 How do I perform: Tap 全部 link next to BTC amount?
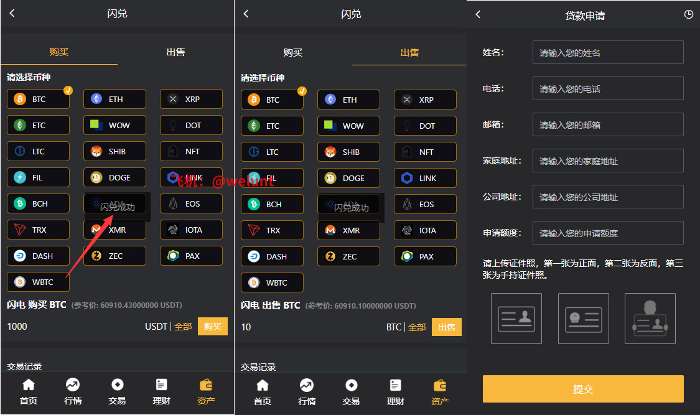click(x=417, y=327)
